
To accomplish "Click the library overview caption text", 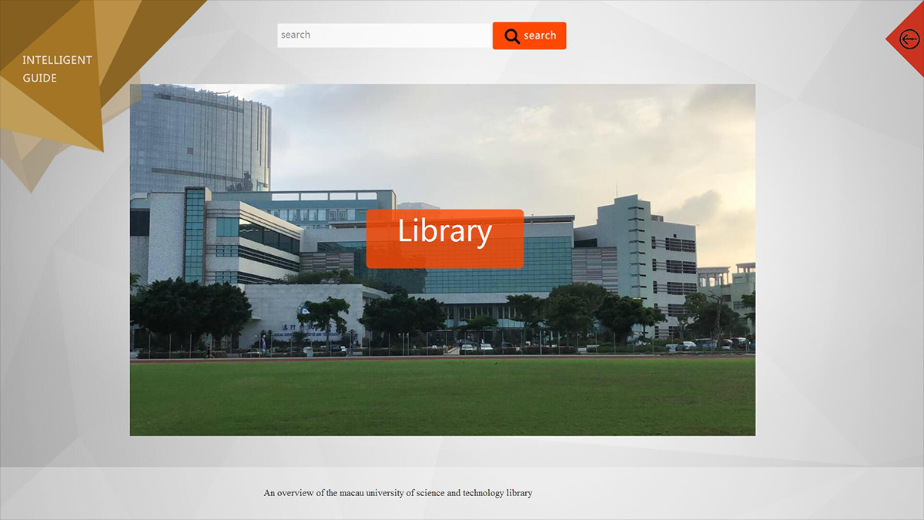I will click(x=398, y=493).
